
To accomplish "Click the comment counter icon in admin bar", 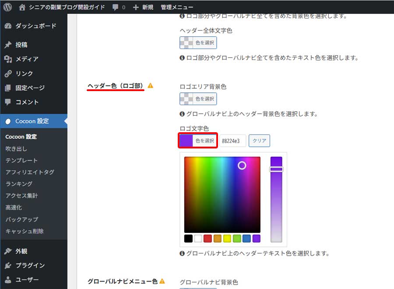I will pos(115,7).
